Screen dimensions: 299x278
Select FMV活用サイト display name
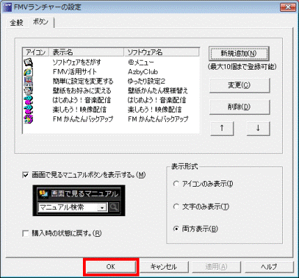pos(75,72)
